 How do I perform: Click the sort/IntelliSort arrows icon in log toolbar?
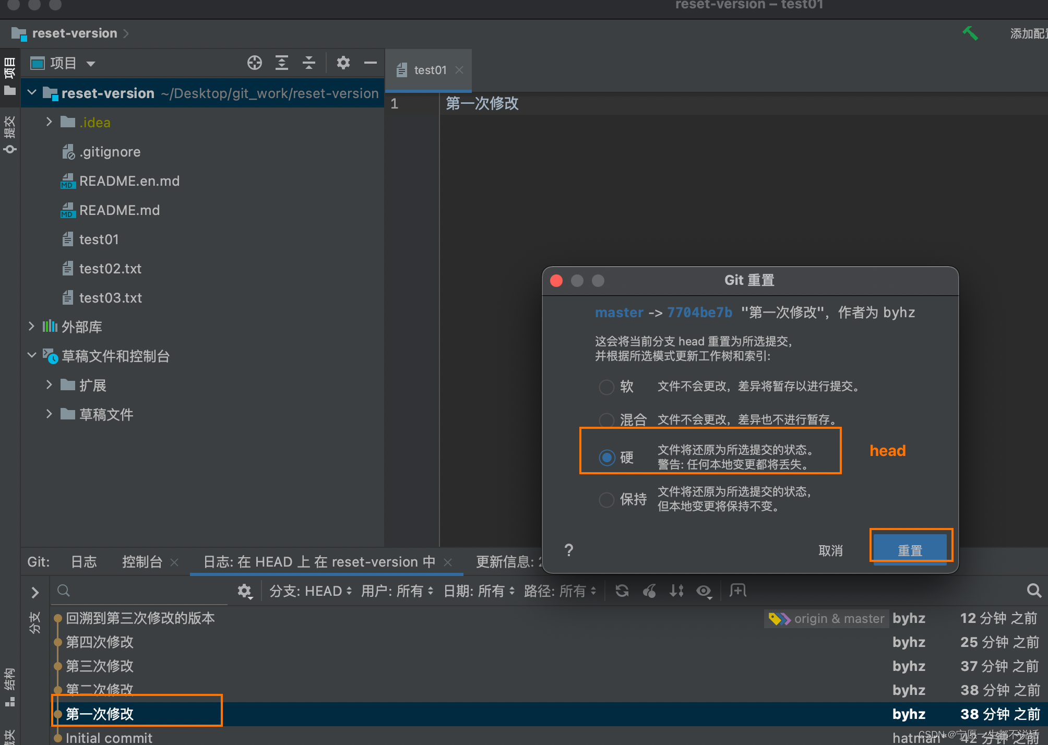pyautogui.click(x=677, y=591)
